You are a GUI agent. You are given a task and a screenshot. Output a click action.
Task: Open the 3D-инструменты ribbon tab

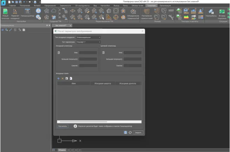[x=83, y=6]
